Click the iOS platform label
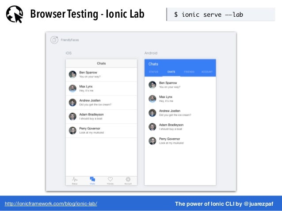Viewport: 282px width, 211px height. tap(69, 53)
